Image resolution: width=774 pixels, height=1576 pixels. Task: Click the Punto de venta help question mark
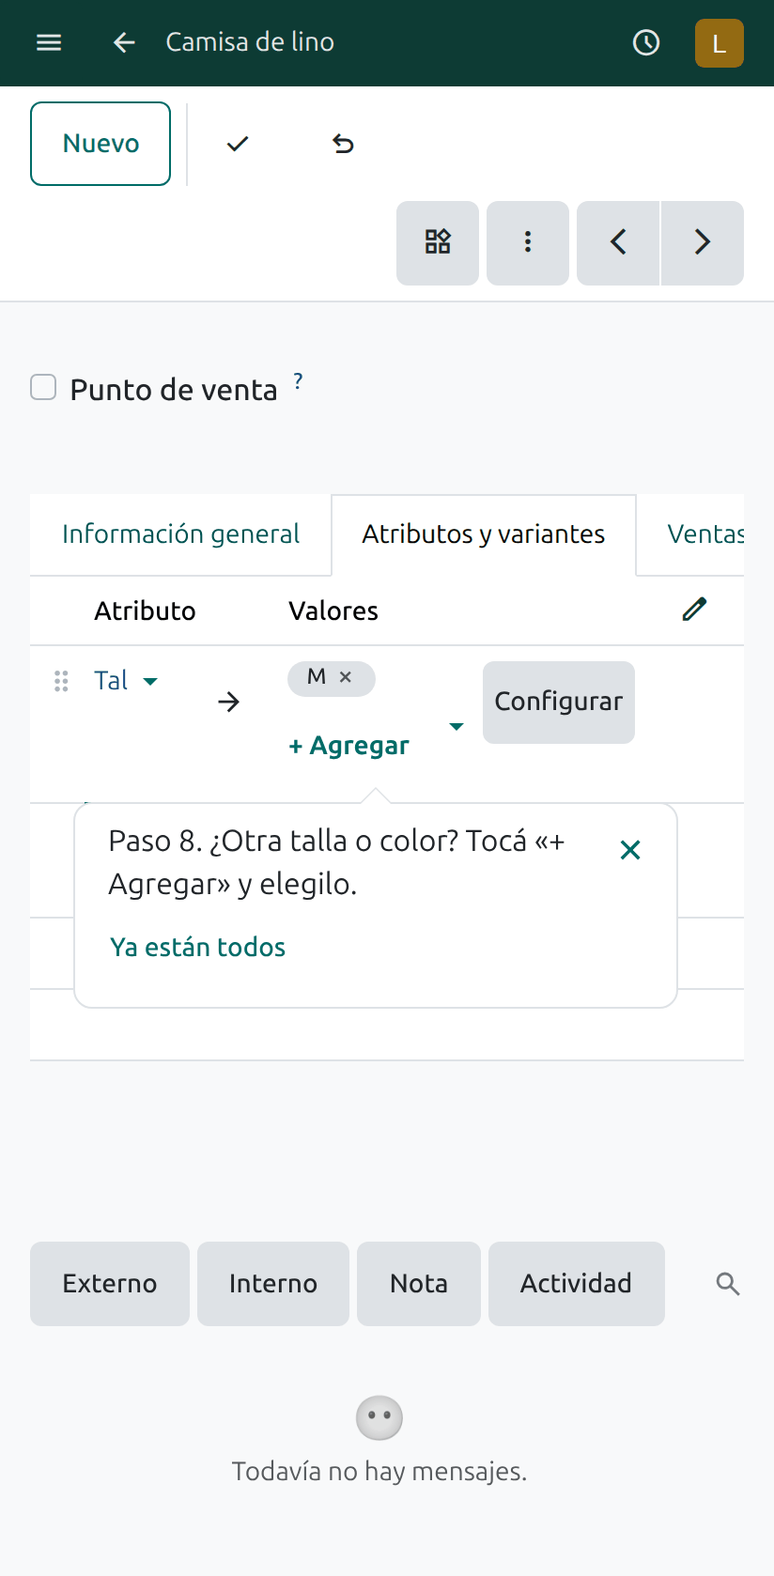[x=298, y=381]
